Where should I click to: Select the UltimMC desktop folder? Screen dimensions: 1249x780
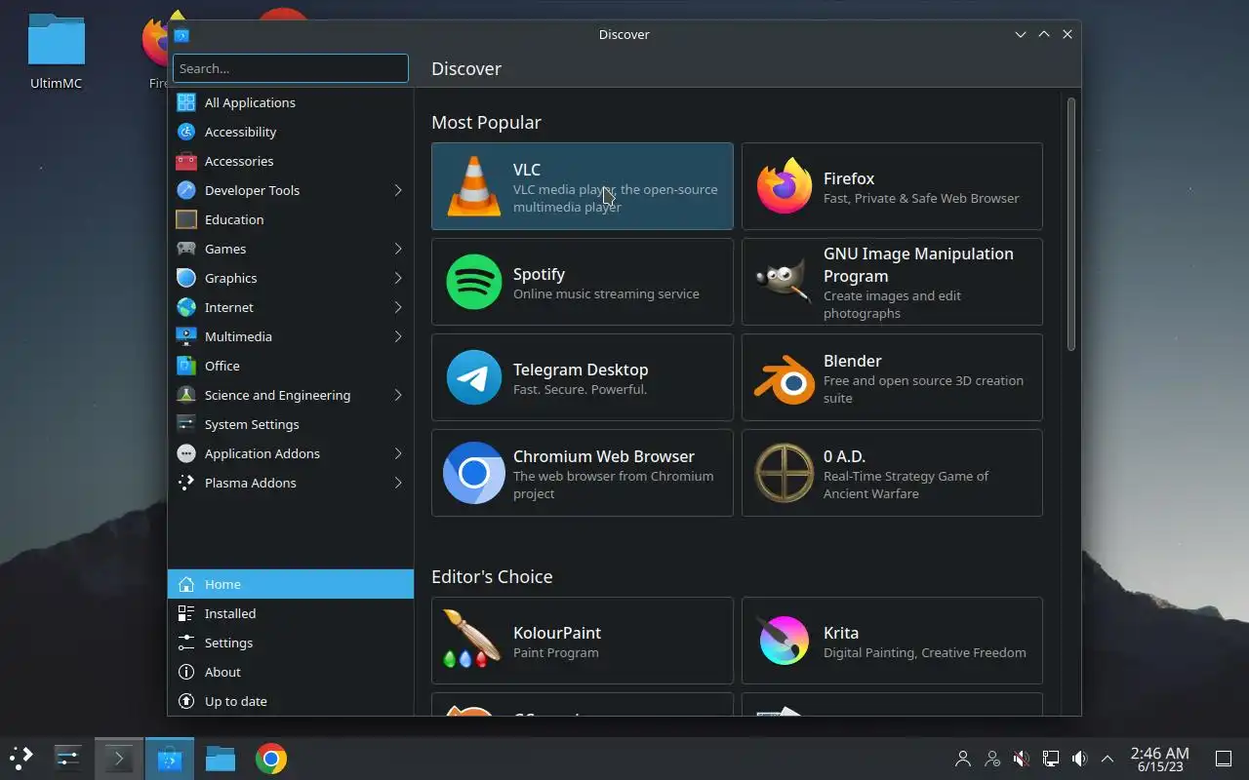coord(56,51)
